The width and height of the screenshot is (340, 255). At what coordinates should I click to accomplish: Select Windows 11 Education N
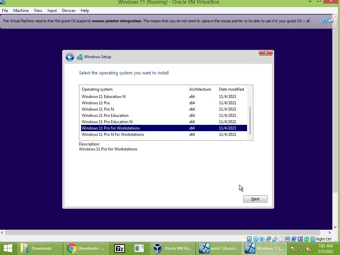pyautogui.click(x=164, y=97)
